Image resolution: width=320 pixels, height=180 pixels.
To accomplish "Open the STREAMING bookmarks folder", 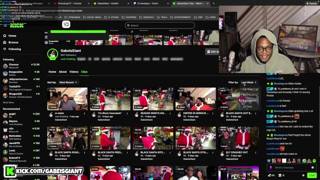I will [x=72, y=17].
